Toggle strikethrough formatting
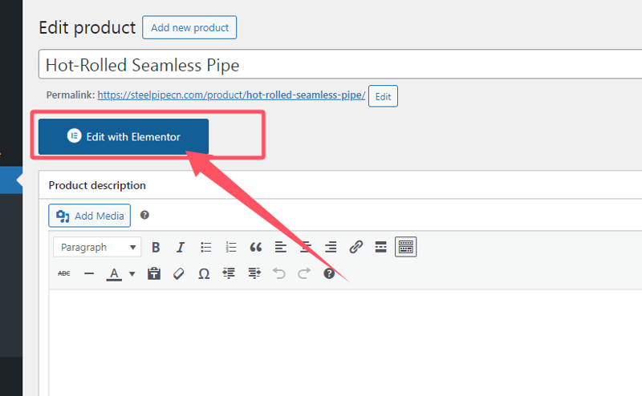642x396 pixels. [64, 273]
